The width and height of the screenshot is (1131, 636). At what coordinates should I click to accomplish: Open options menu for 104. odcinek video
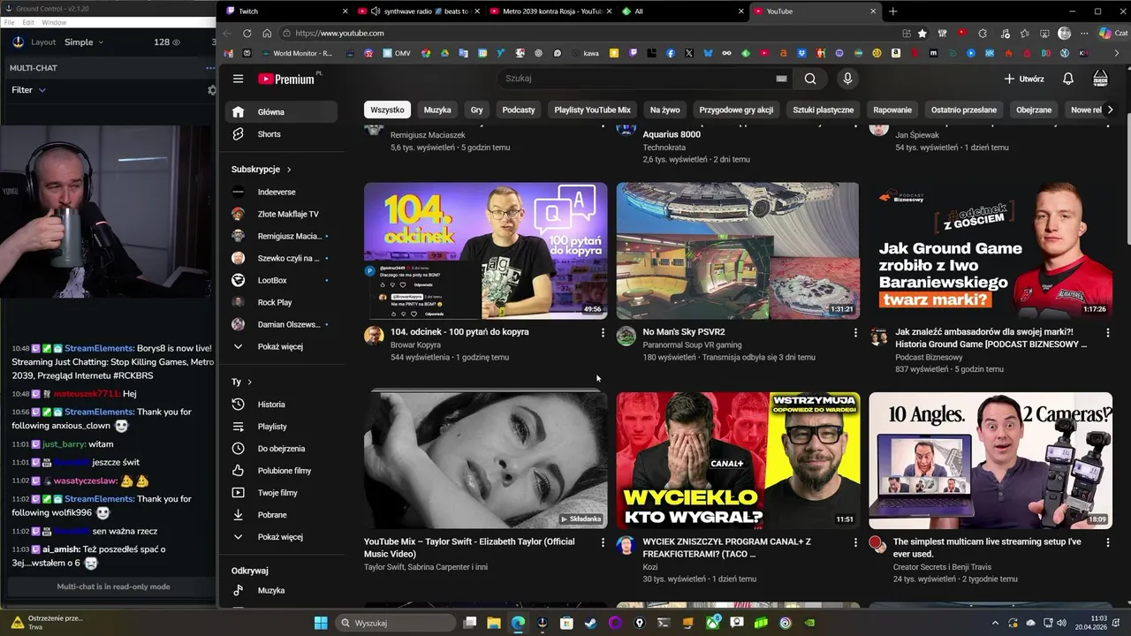coord(603,333)
